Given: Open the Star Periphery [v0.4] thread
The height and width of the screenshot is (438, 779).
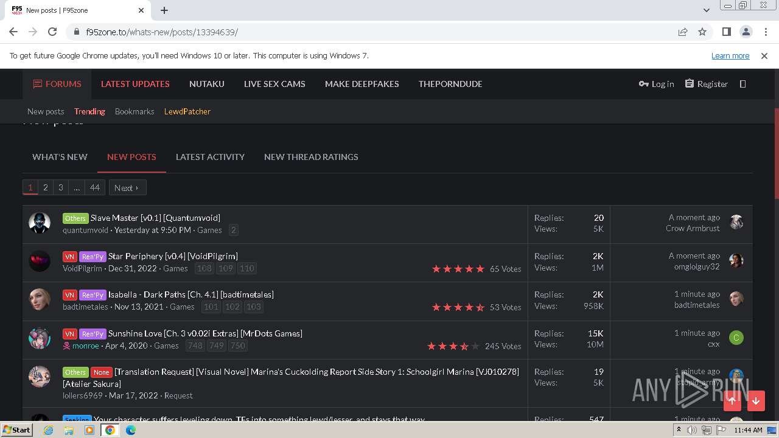Looking at the screenshot, I should (x=173, y=256).
